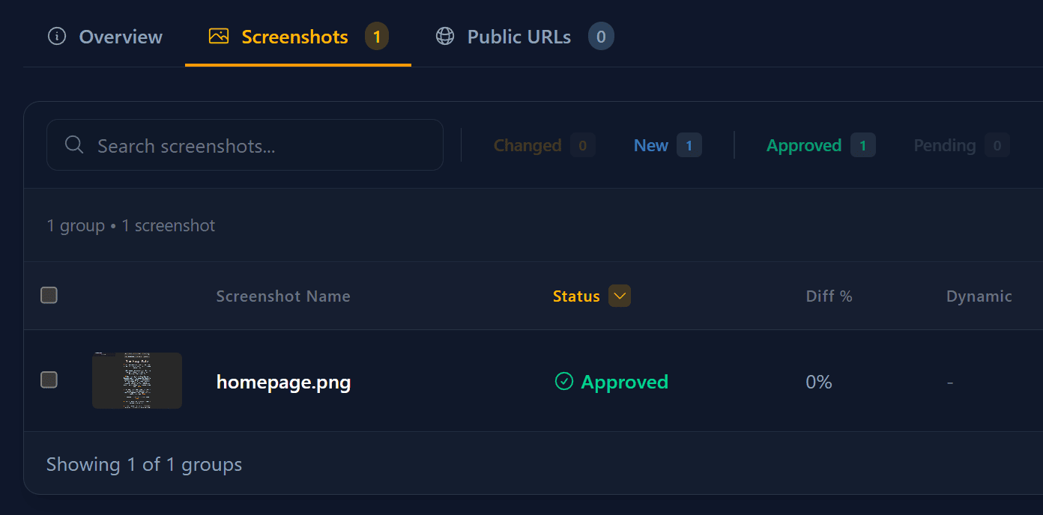Screen dimensions: 1043x515
Task: Switch to the Overview tab
Action: click(x=106, y=37)
